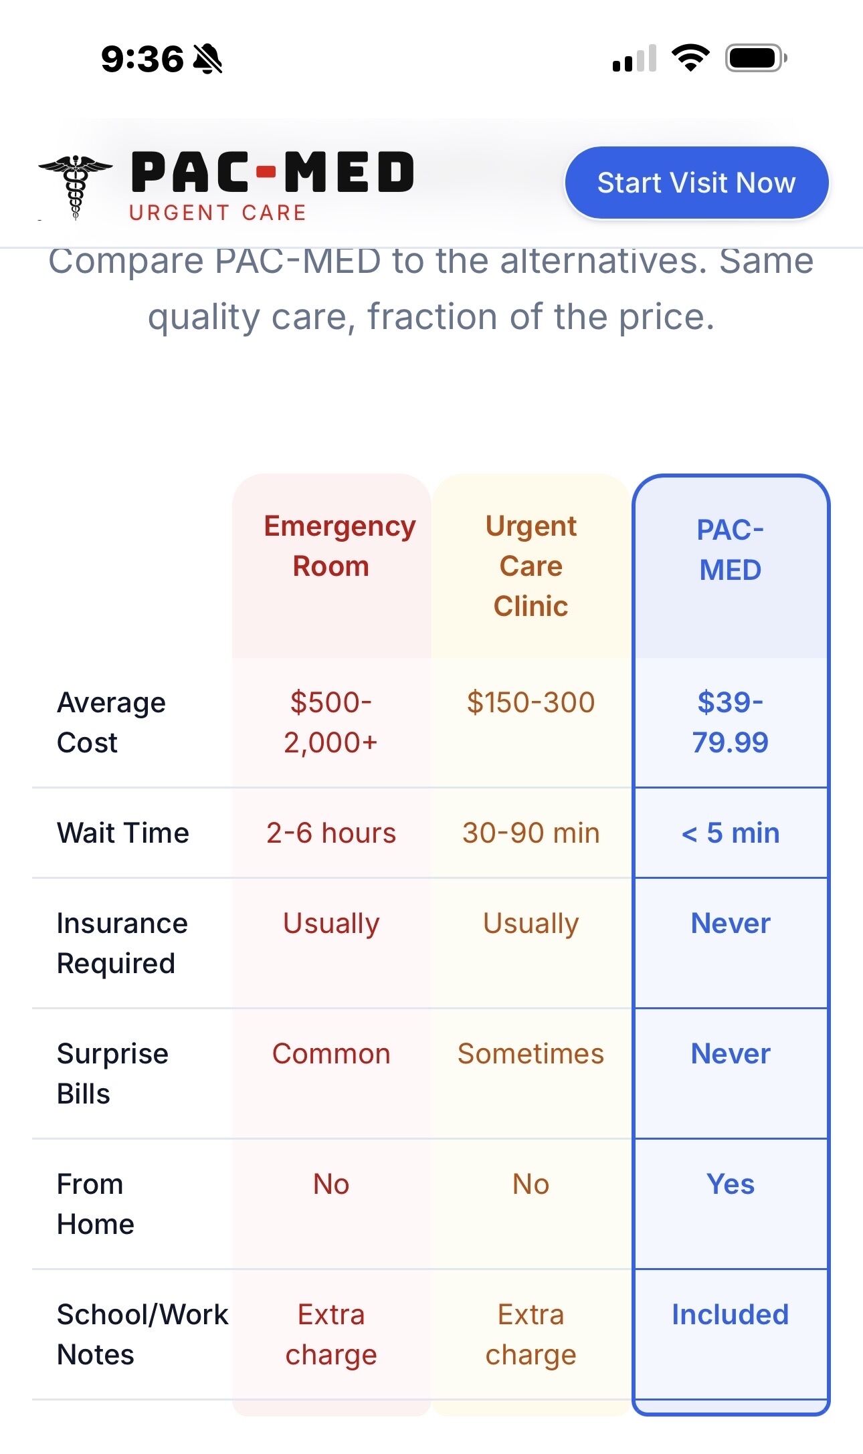
Task: Tap the Wi-Fi status icon
Action: tap(690, 58)
